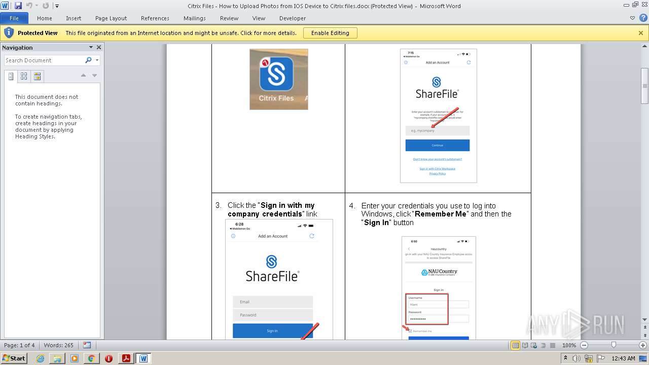This screenshot has height=365, width=649.
Task: Click the Citrix Files app image in document
Action: (x=279, y=79)
